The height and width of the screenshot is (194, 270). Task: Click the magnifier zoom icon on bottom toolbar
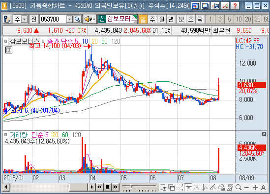239,187
